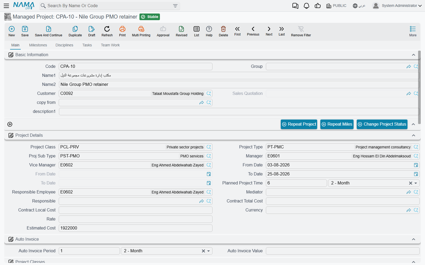Click the Estimated Cost field
The image size is (425, 265).
(135, 228)
